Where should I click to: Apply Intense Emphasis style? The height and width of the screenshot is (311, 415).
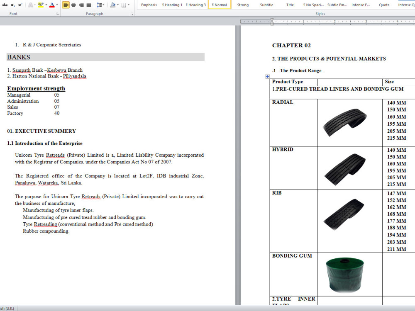[361, 5]
